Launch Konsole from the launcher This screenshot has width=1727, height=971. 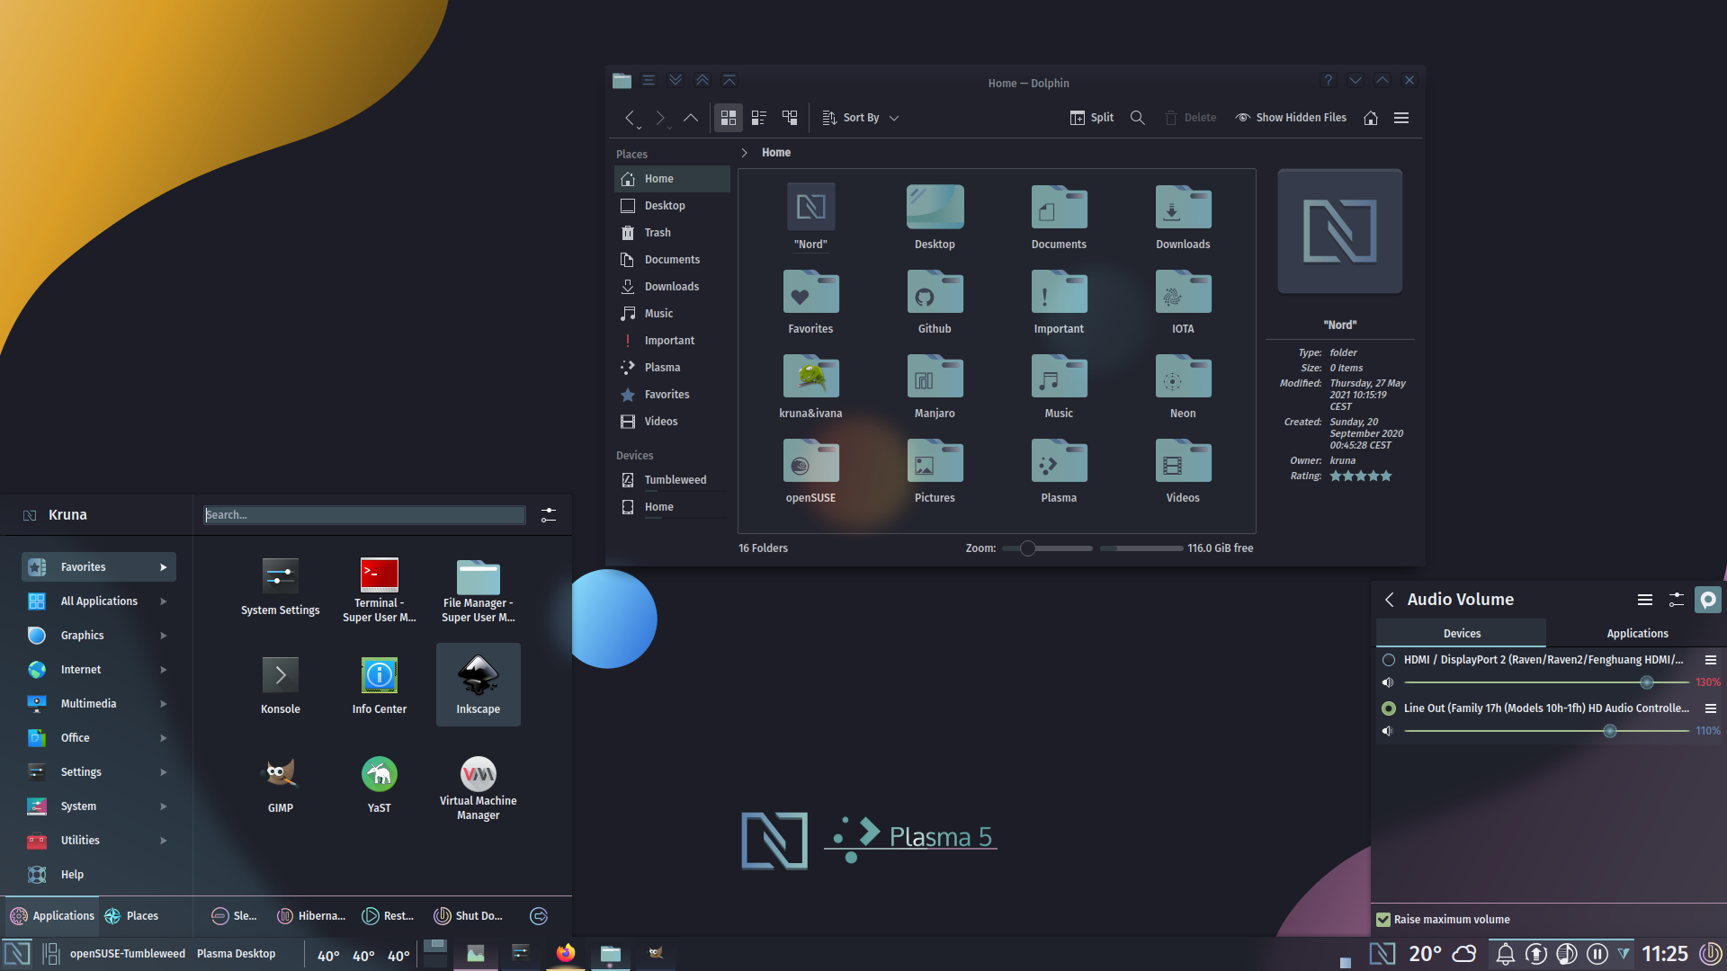pos(281,685)
